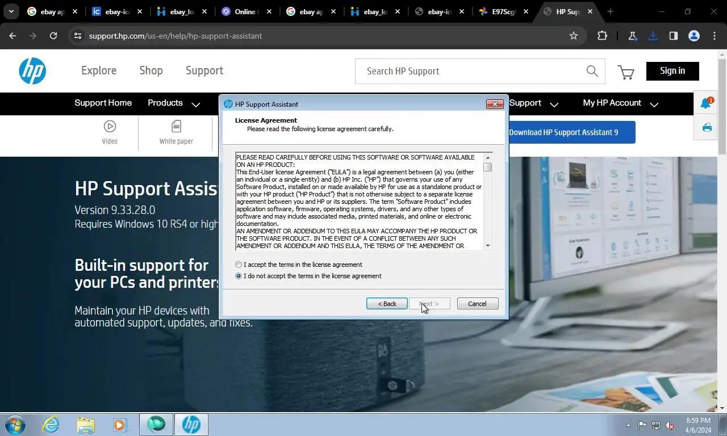Click the Support top menu item
The height and width of the screenshot is (436, 727).
tap(204, 70)
